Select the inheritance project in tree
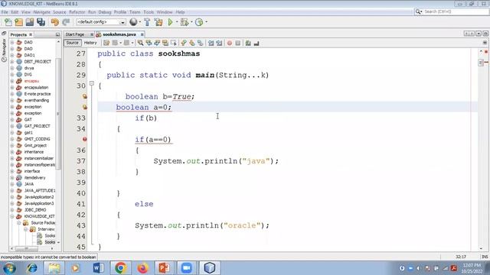490x275 pixels. coord(34,152)
